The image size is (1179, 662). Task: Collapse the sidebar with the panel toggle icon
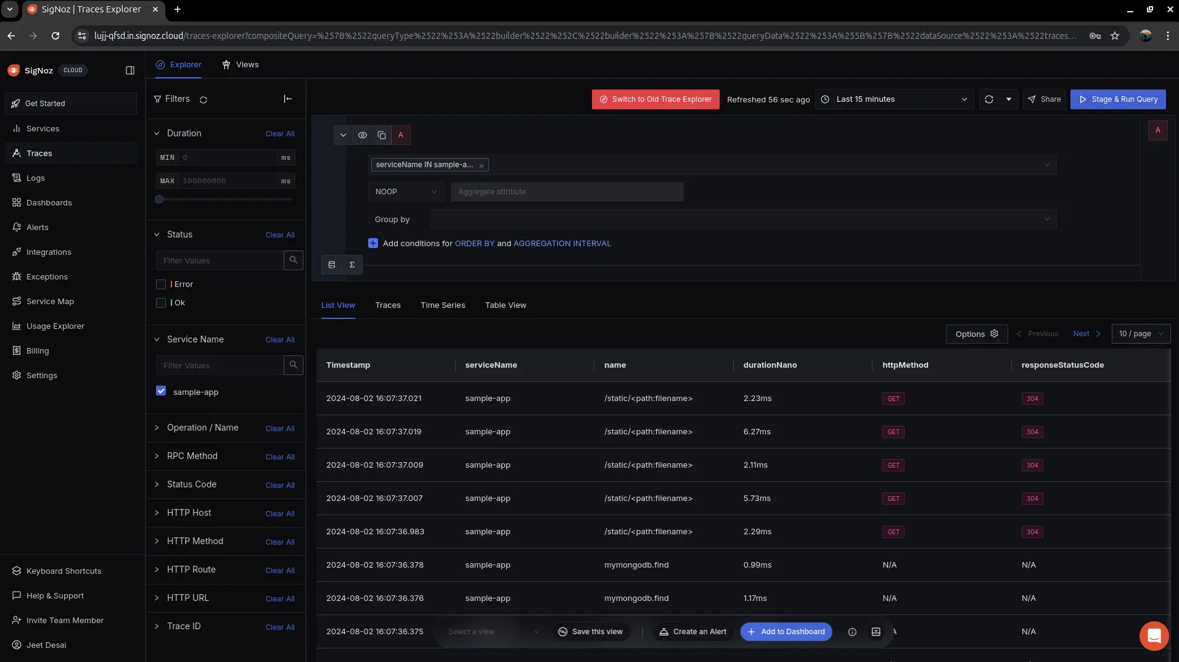tap(130, 70)
